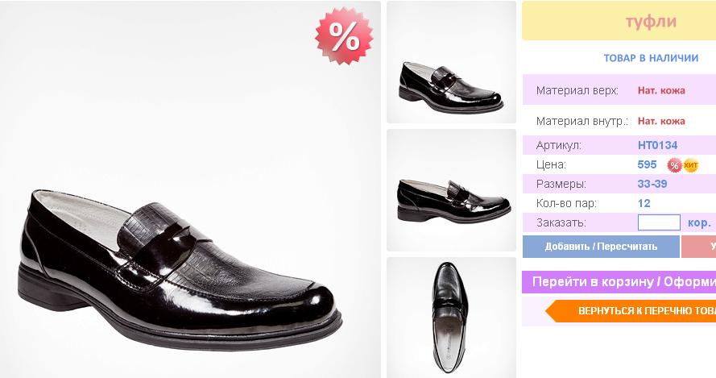Open the topmost side-view shoe thumbnail
Image resolution: width=716 pixels, height=378 pixels.
point(451,63)
